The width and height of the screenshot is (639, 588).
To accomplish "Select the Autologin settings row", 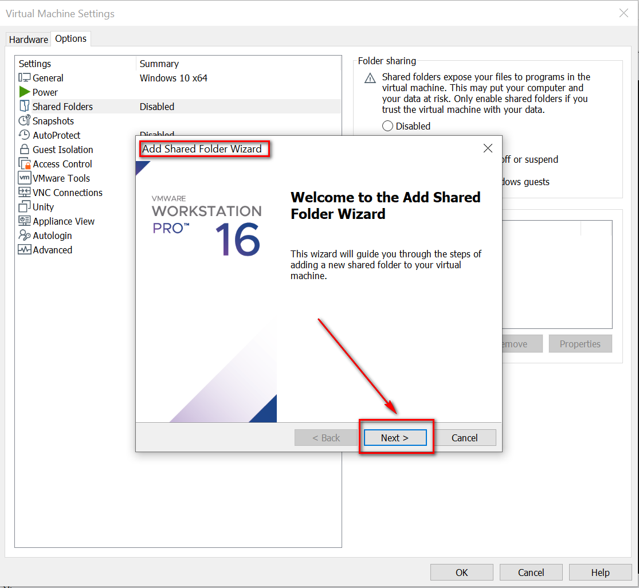I will [x=76, y=235].
